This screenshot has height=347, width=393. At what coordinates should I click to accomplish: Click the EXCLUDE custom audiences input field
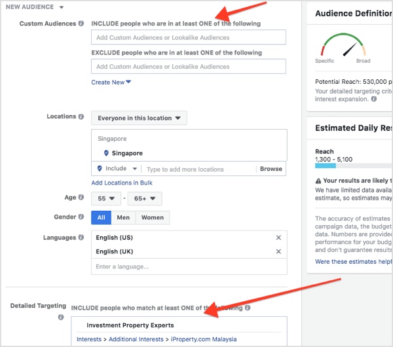[x=189, y=66]
